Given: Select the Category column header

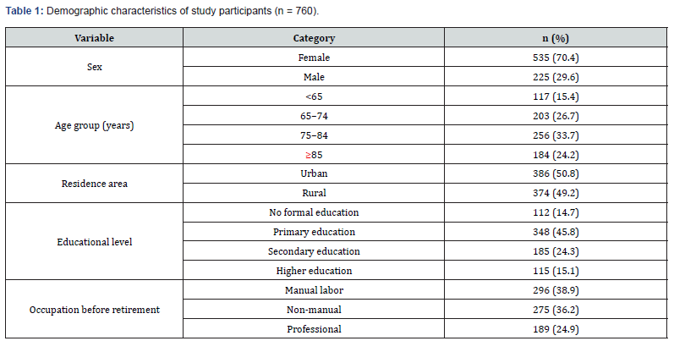Looking at the screenshot, I should tap(314, 38).
